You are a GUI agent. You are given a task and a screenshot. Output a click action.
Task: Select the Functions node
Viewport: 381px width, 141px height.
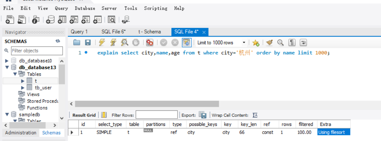pyautogui.click(x=37, y=108)
